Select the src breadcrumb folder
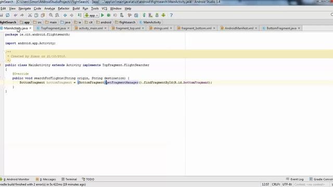333x187 pixels. point(37,22)
